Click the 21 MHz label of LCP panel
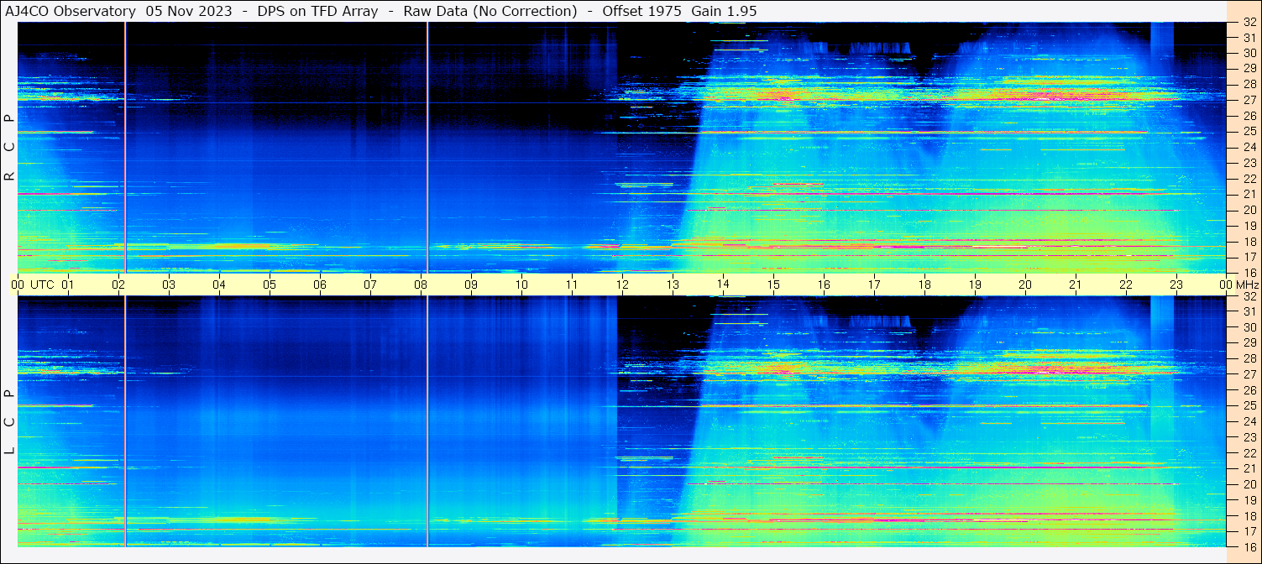 pos(1249,468)
